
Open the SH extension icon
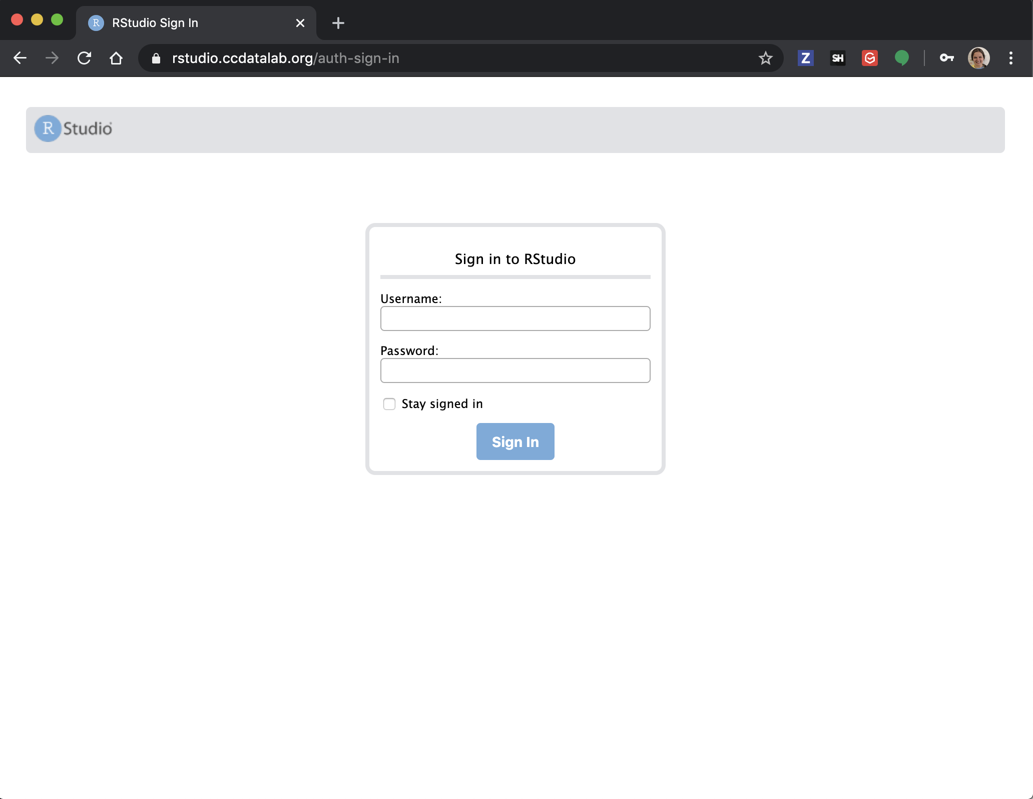click(x=837, y=58)
